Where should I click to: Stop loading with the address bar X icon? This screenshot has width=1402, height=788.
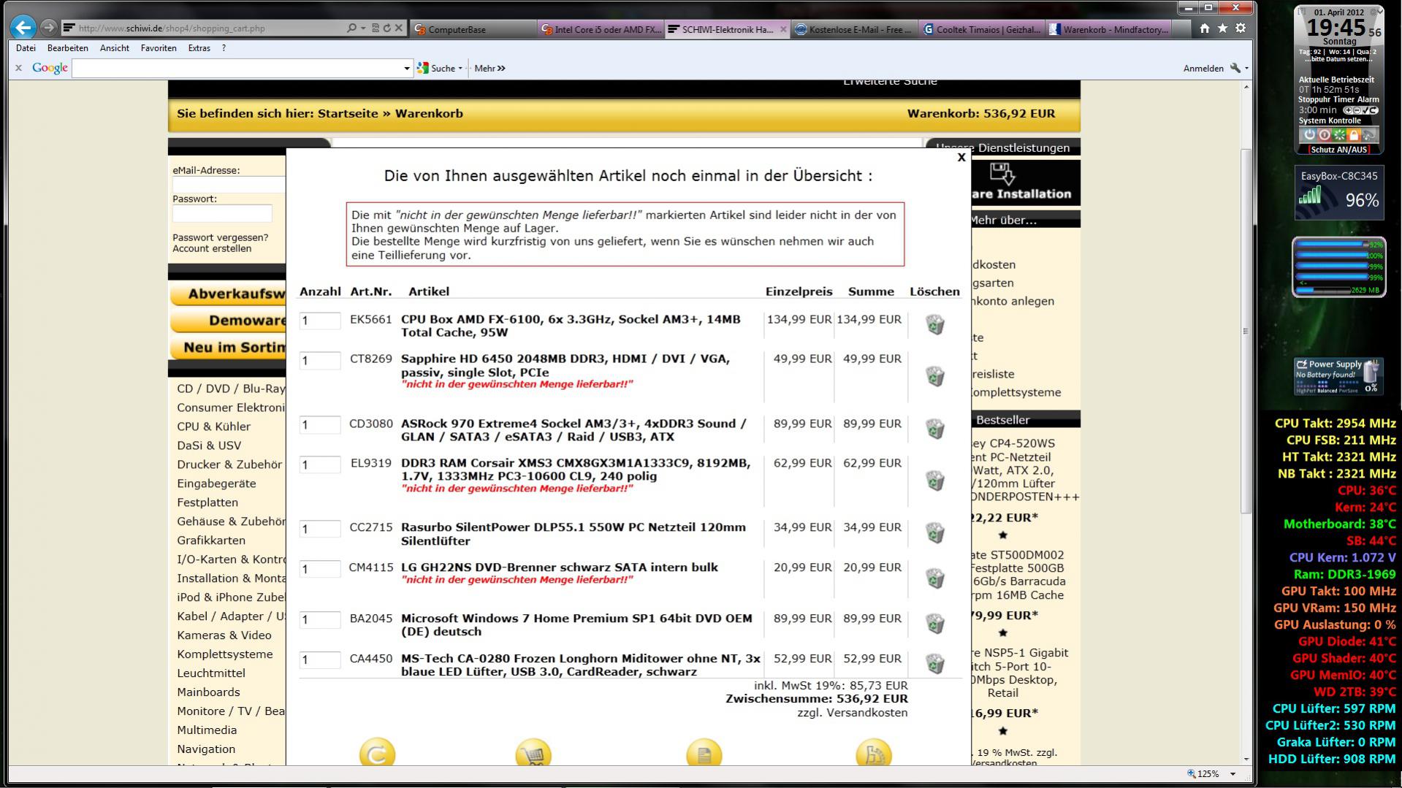[x=398, y=28]
